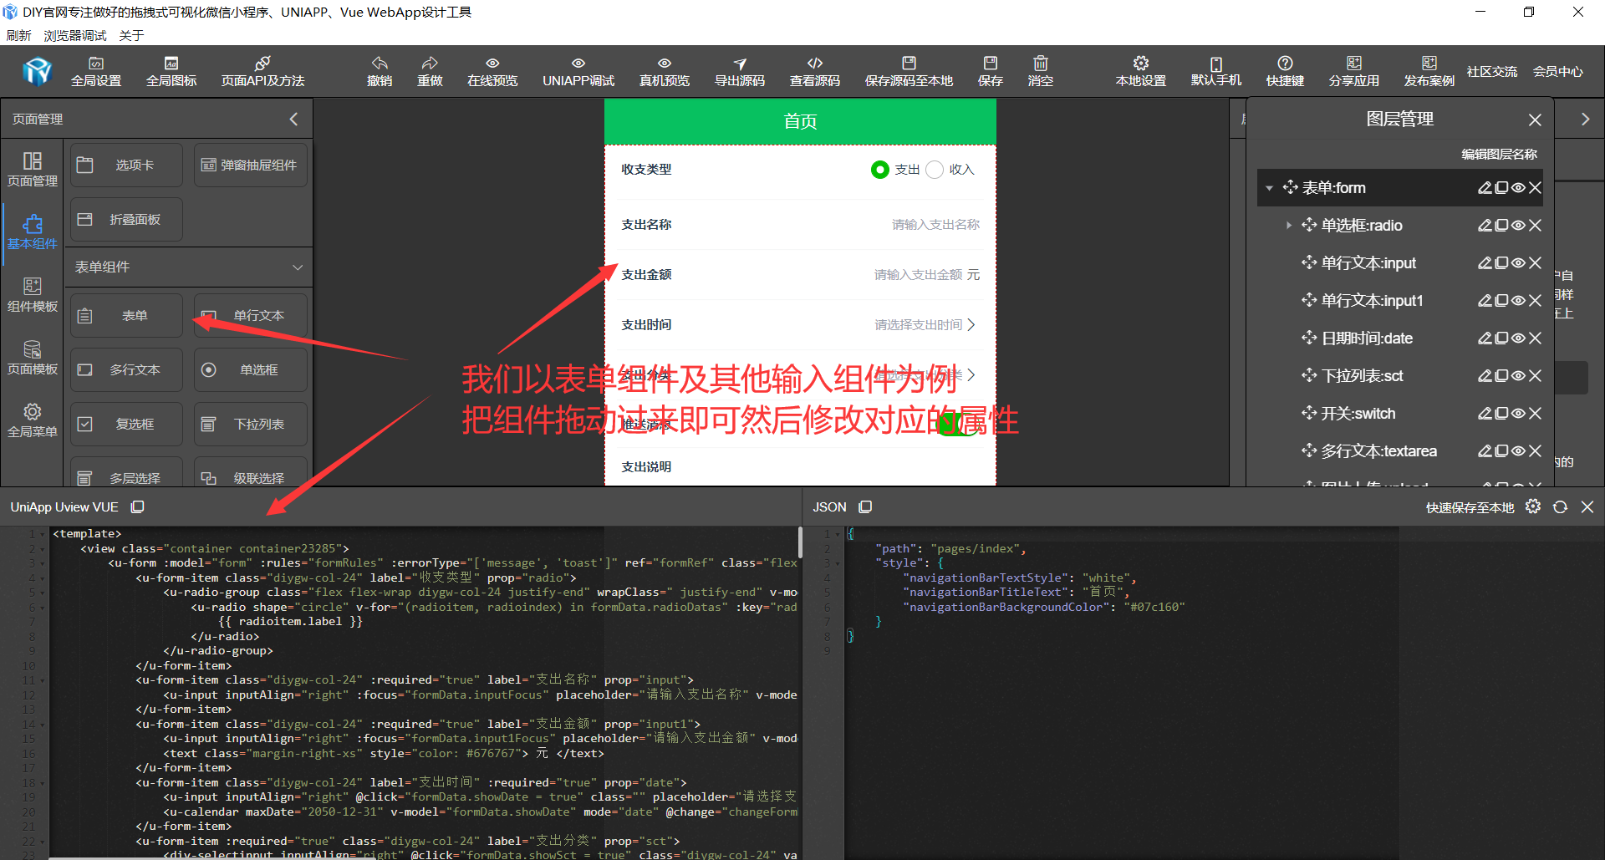The width and height of the screenshot is (1605, 860).
Task: Click the 支出金额 input field
Action: [919, 275]
